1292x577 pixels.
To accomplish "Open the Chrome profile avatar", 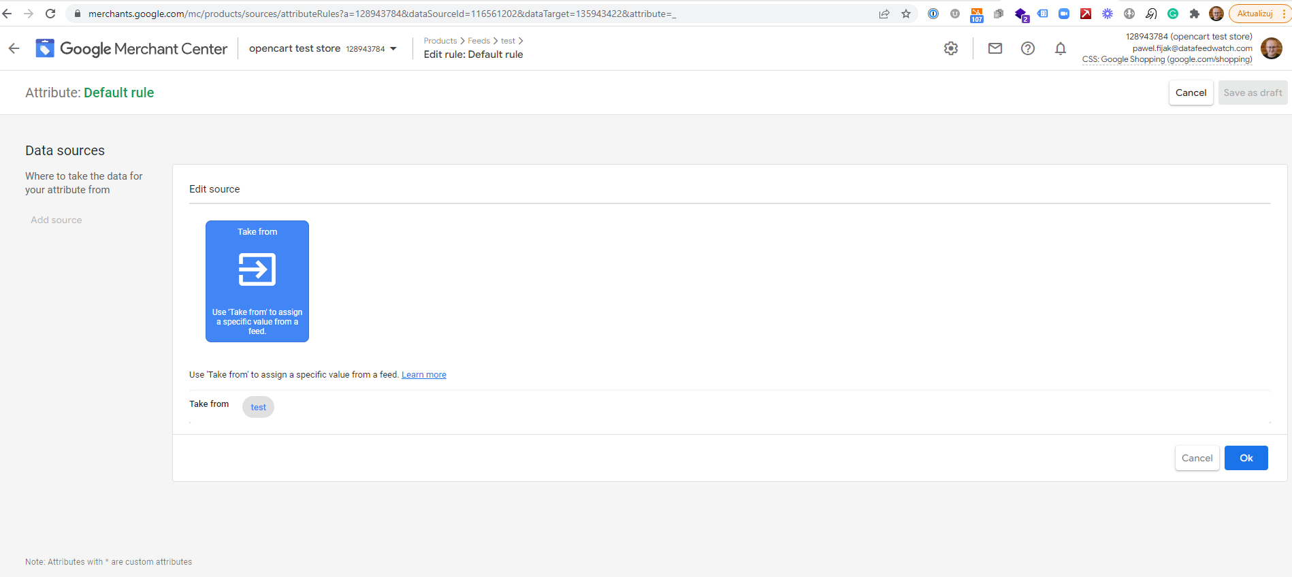I will [x=1216, y=14].
